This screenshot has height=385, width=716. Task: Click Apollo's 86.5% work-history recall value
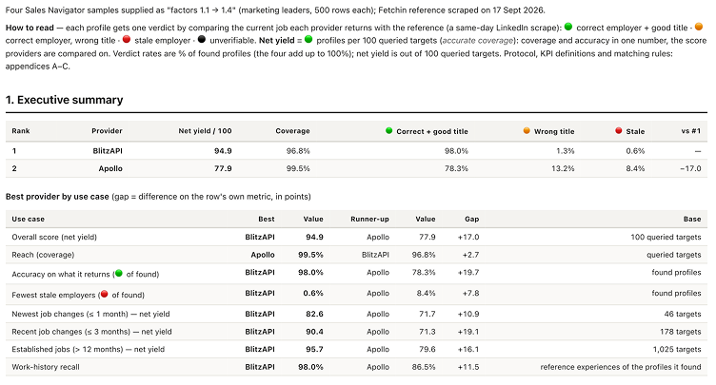click(424, 367)
